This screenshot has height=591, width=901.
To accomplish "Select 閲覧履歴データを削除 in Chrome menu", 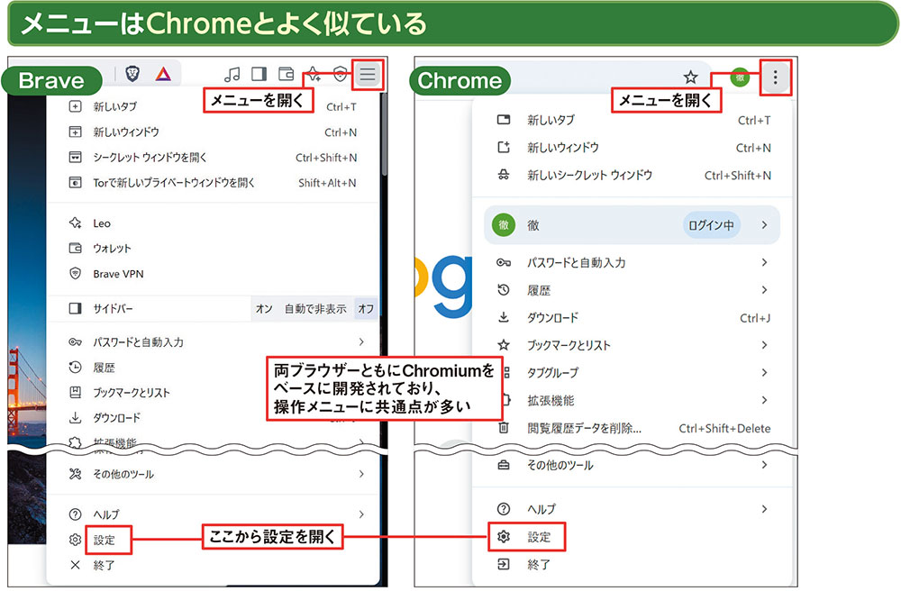I will tap(584, 428).
